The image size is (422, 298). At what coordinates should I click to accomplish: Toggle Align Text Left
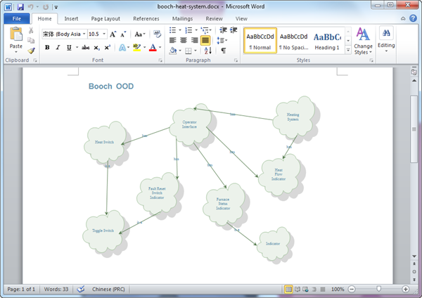click(x=173, y=40)
